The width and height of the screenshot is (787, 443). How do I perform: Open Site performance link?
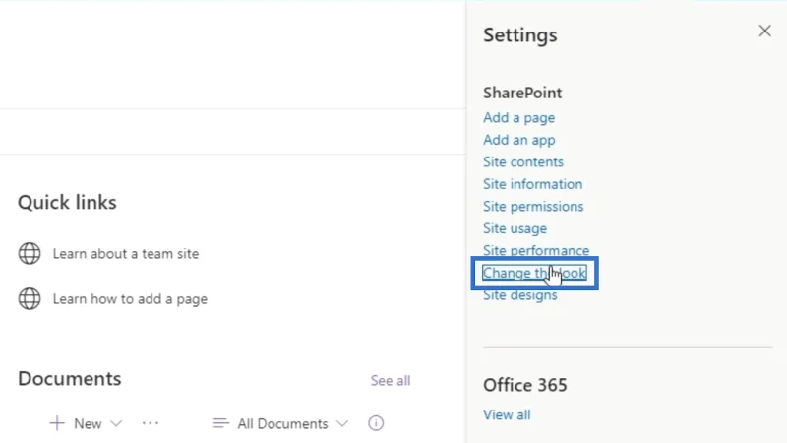(536, 250)
